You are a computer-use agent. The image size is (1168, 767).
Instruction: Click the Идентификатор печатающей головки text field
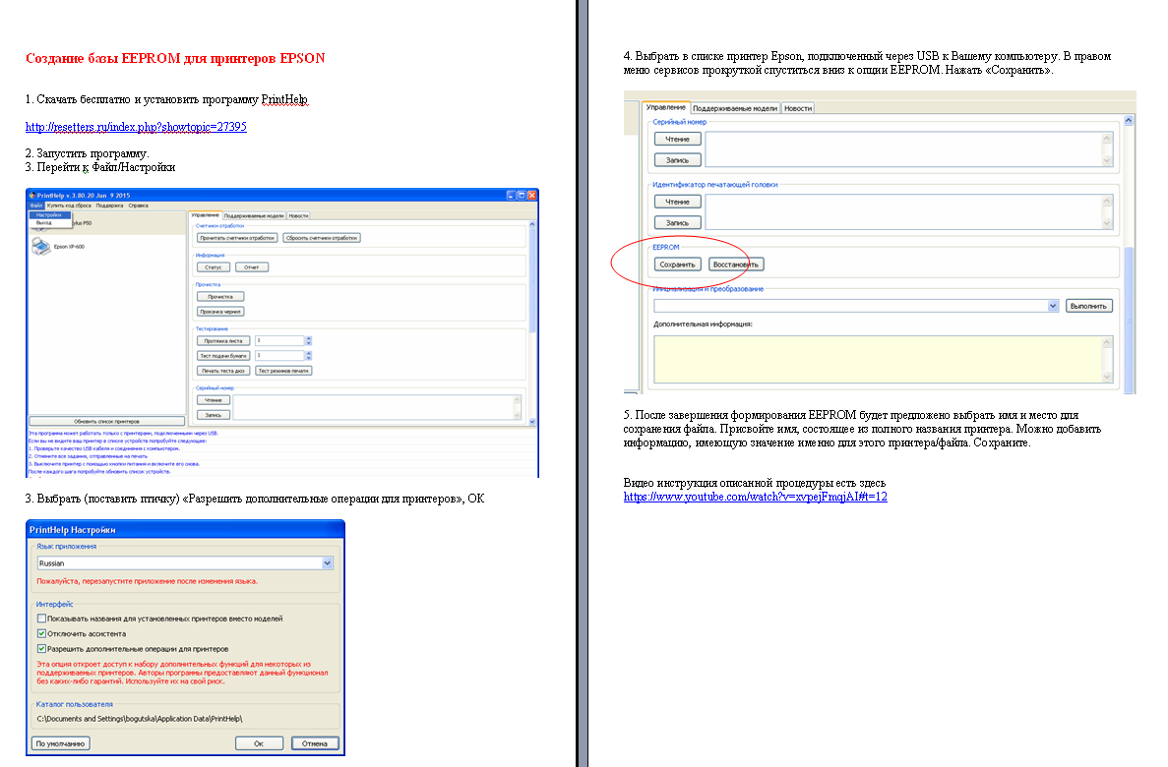coord(909,212)
